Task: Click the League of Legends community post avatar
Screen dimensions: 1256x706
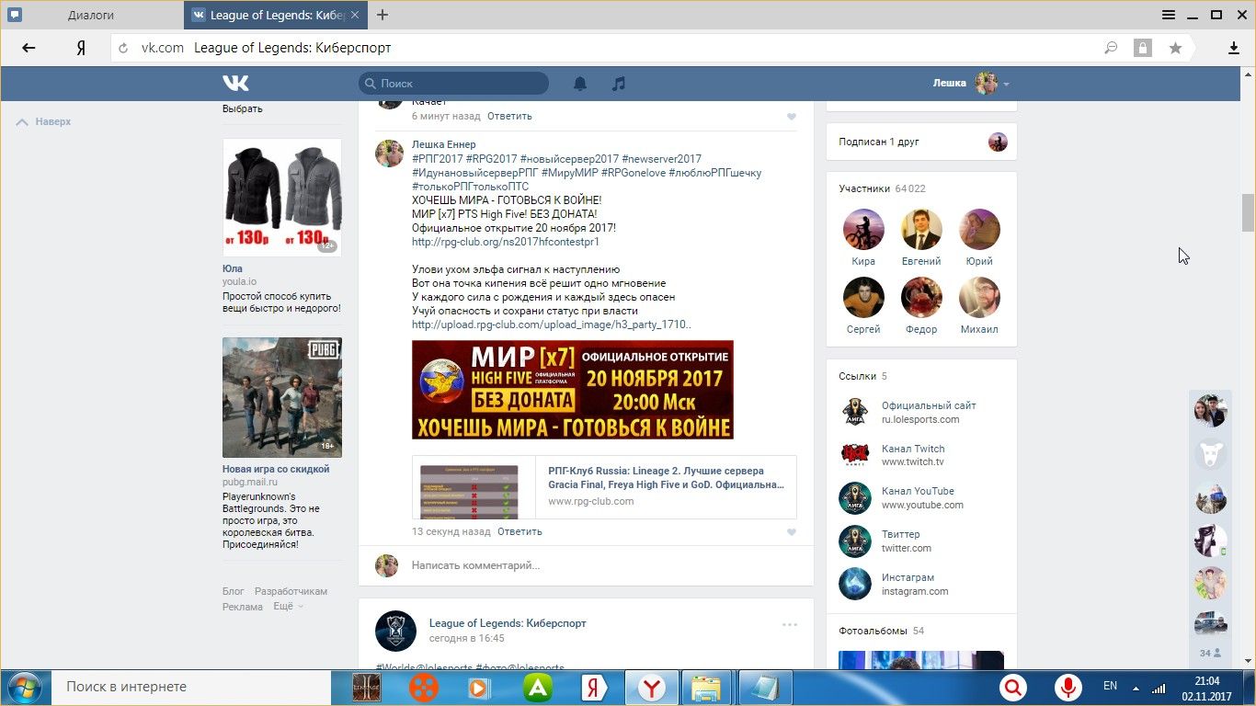Action: pos(395,632)
